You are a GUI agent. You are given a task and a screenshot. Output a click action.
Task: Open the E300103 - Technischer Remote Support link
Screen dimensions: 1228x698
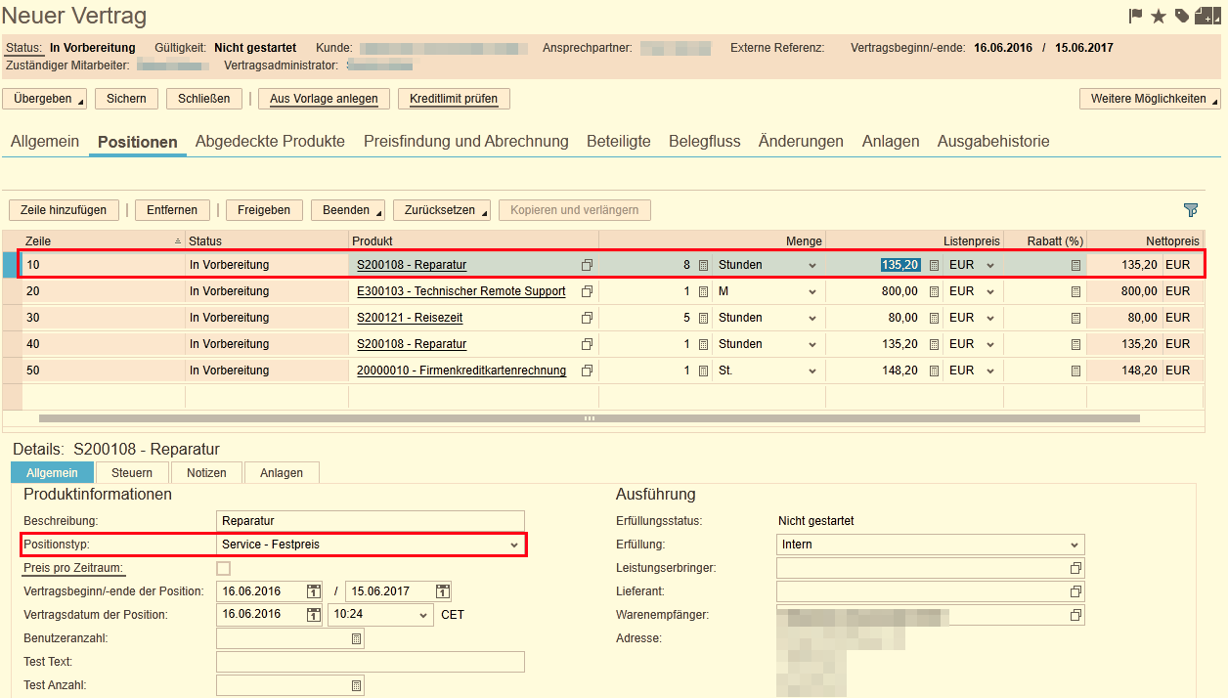point(460,291)
